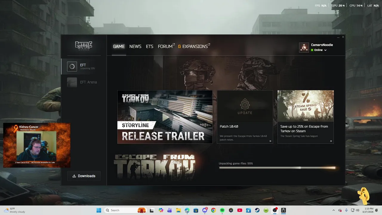Minimize the Battlestate launcher window
The width and height of the screenshot is (382, 215).
pyautogui.click(x=338, y=37)
